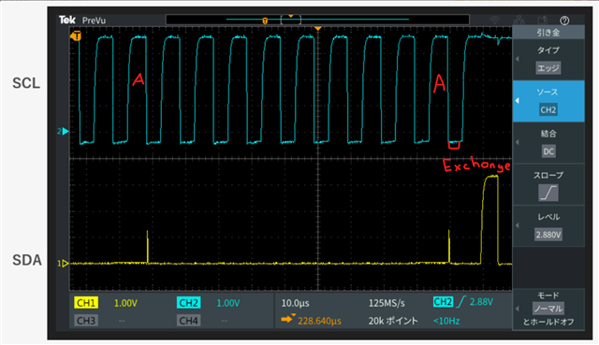Select the エッジ edge type value
599x345 pixels.
(548, 68)
